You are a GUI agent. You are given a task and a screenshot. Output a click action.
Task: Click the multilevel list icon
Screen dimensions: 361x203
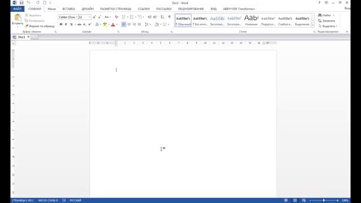point(139,17)
